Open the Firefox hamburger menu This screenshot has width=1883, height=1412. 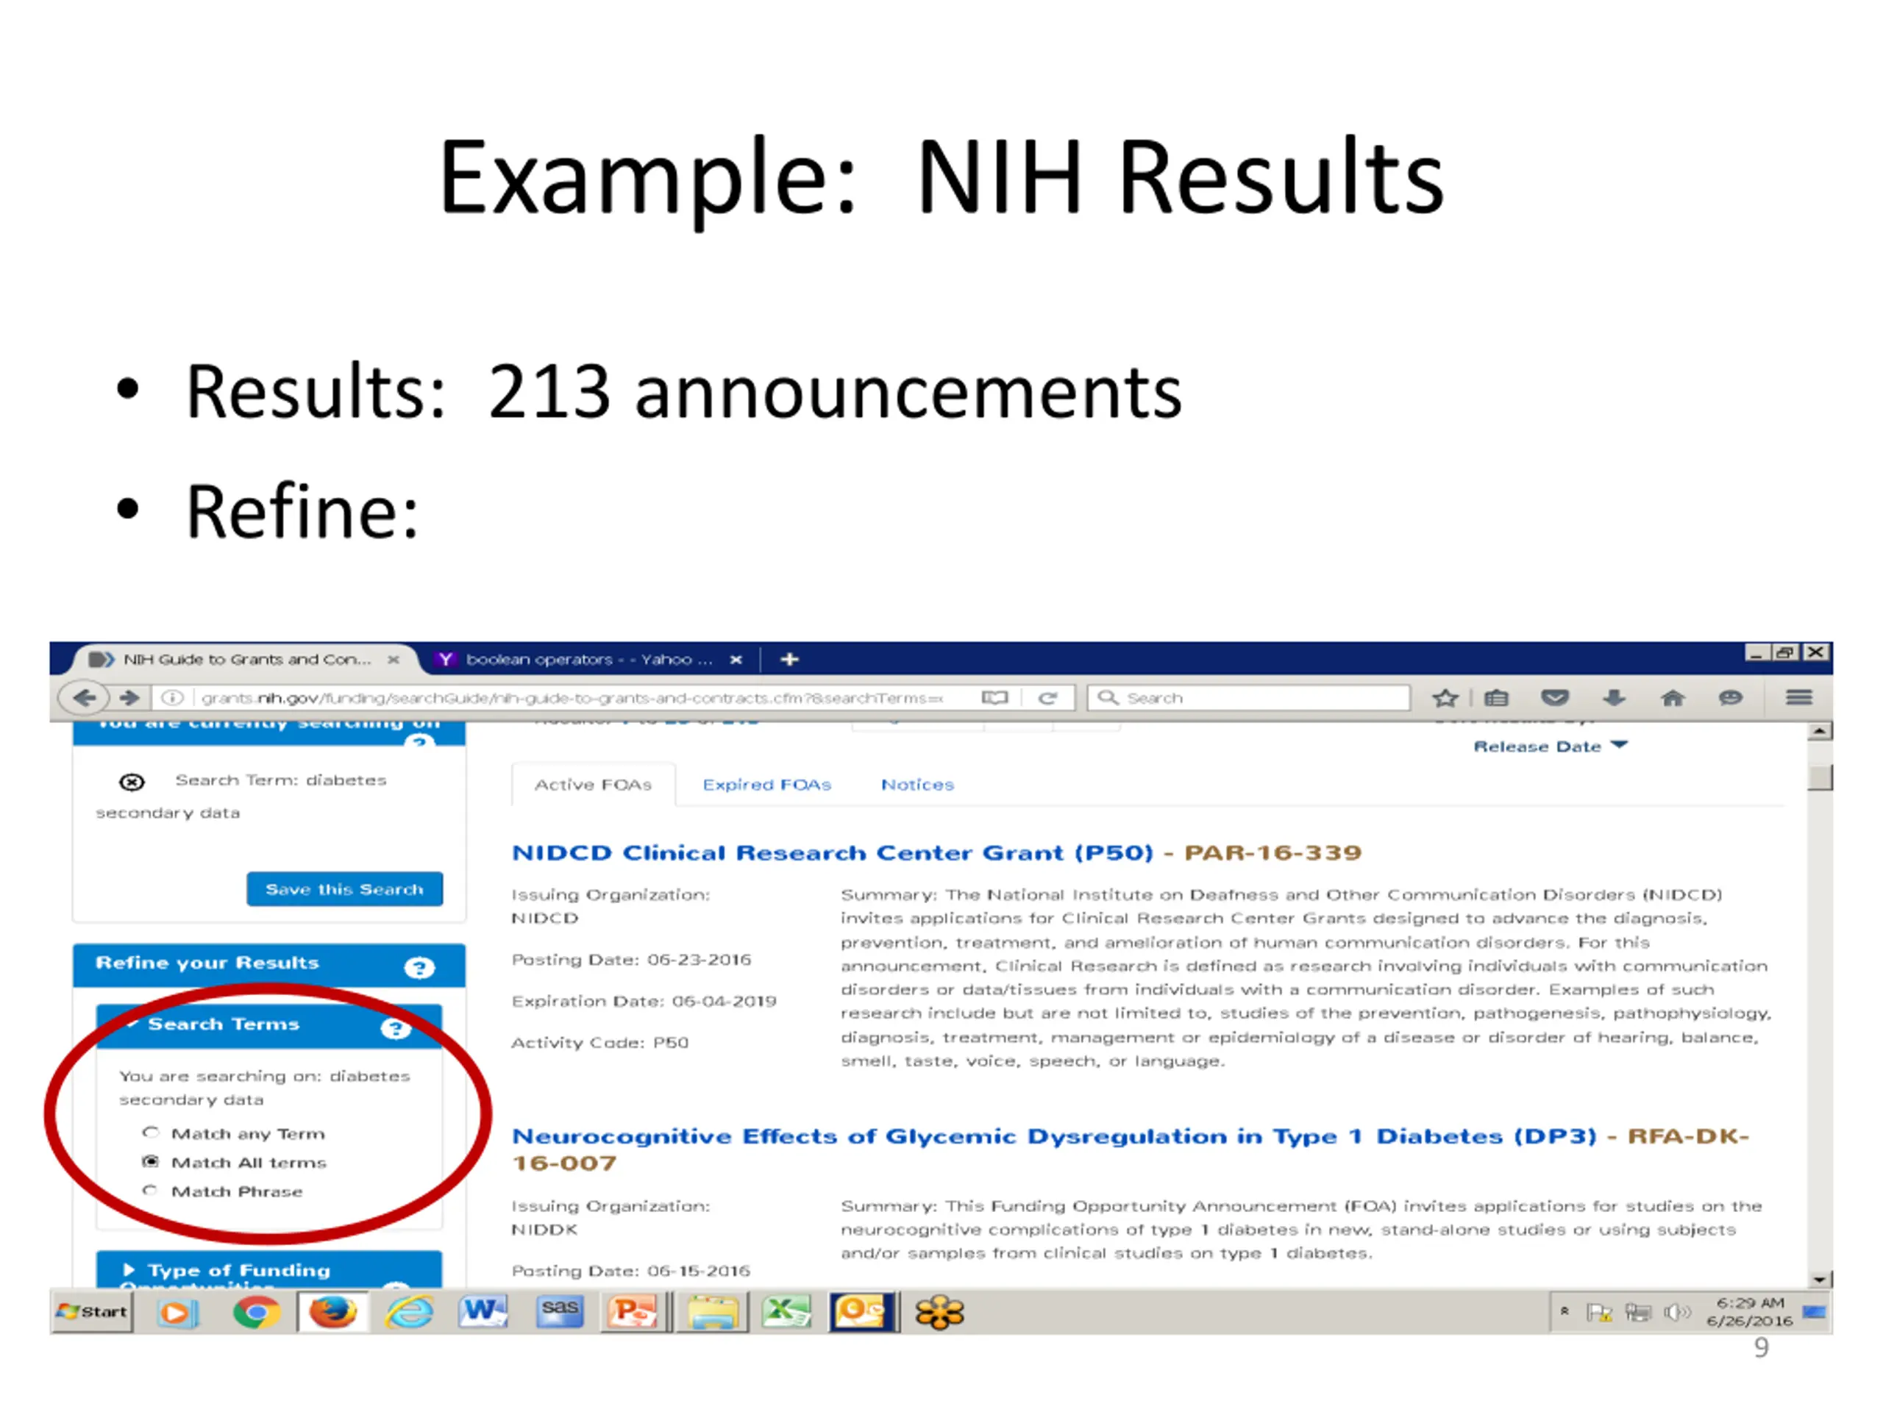click(x=1798, y=698)
